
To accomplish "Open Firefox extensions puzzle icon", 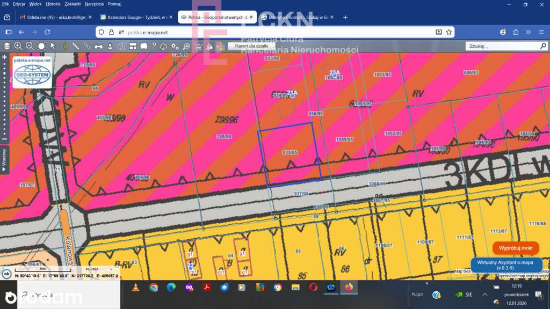I will tap(516, 32).
